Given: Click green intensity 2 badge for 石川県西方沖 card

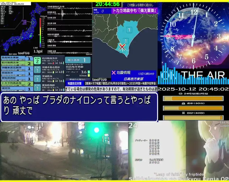Looking at the screenshot, I should (37, 61).
